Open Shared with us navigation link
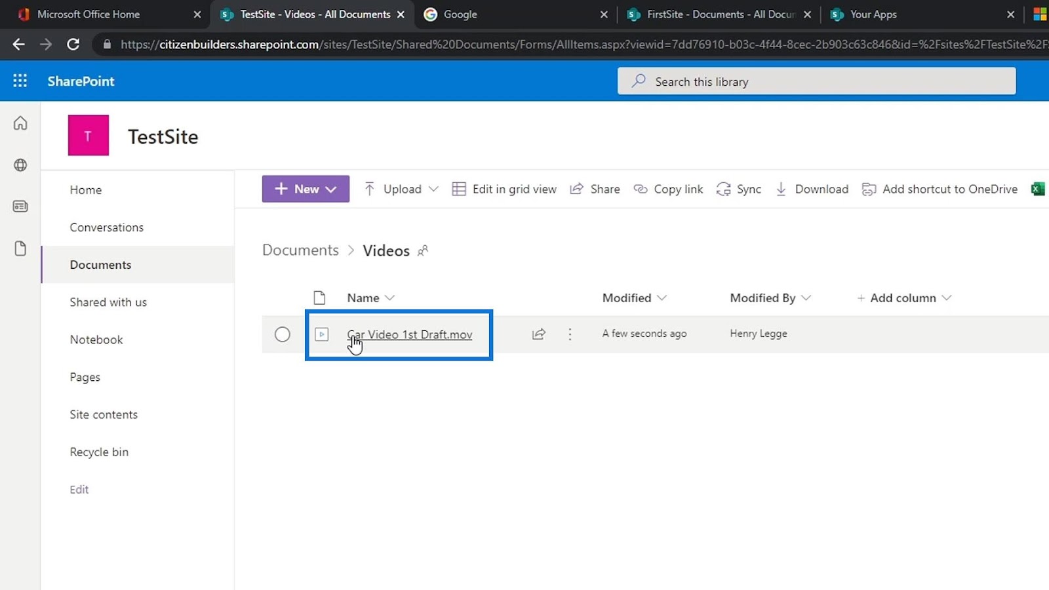Image resolution: width=1049 pixels, height=590 pixels. 108,302
